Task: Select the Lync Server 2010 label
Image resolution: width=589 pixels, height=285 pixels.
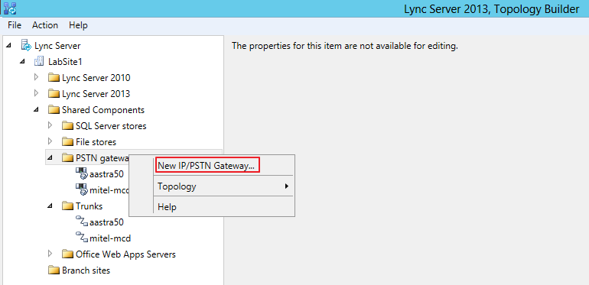Action: (x=96, y=78)
